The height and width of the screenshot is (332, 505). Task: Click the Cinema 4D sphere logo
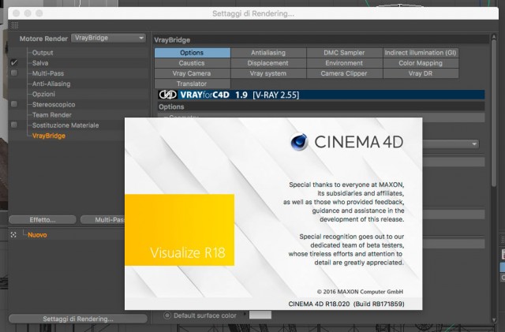click(300, 142)
